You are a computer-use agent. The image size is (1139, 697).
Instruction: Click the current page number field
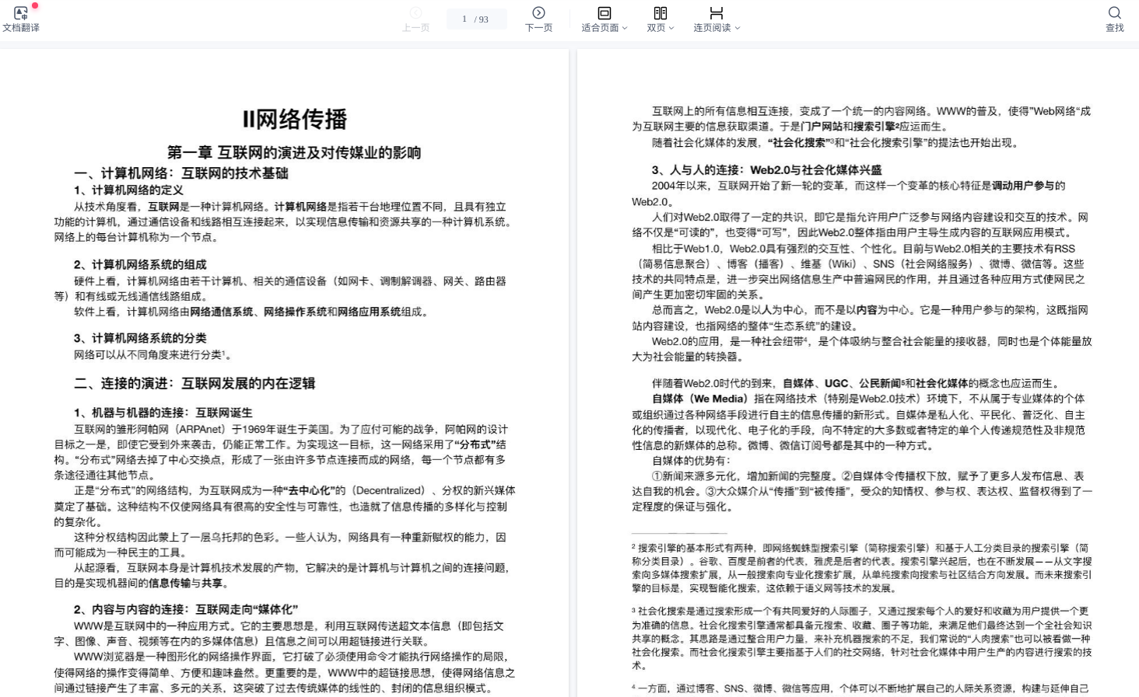click(464, 19)
